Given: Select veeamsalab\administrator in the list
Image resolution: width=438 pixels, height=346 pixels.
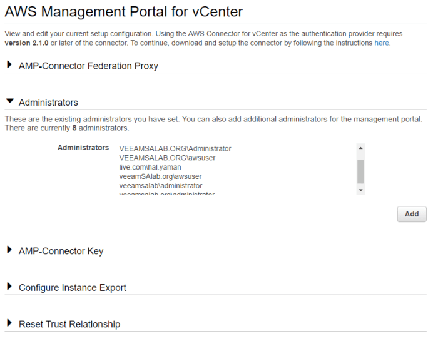Looking at the screenshot, I should click(x=161, y=186).
